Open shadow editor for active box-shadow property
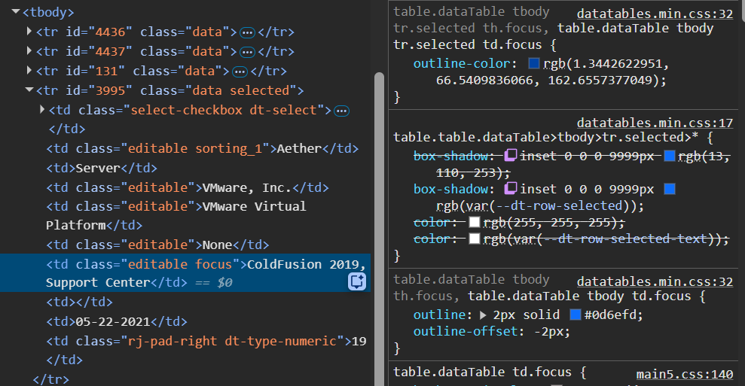The width and height of the screenshot is (745, 386). pyautogui.click(x=510, y=189)
